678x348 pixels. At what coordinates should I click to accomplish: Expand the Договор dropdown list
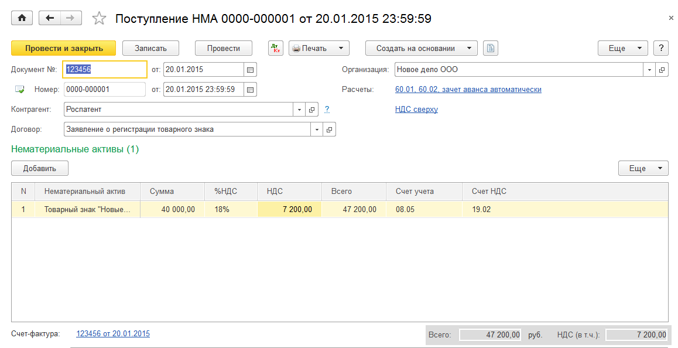(317, 129)
